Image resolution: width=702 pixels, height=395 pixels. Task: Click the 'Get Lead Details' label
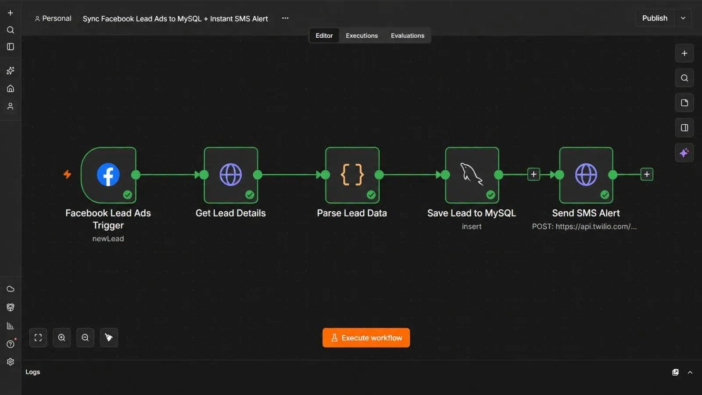click(231, 213)
